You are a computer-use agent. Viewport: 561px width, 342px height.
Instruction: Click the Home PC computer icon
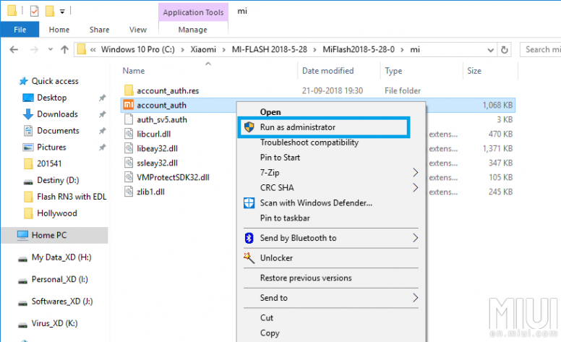tap(22, 235)
